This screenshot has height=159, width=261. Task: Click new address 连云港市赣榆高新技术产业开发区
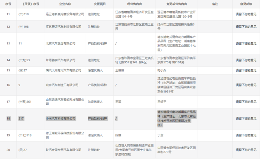click(176, 14)
